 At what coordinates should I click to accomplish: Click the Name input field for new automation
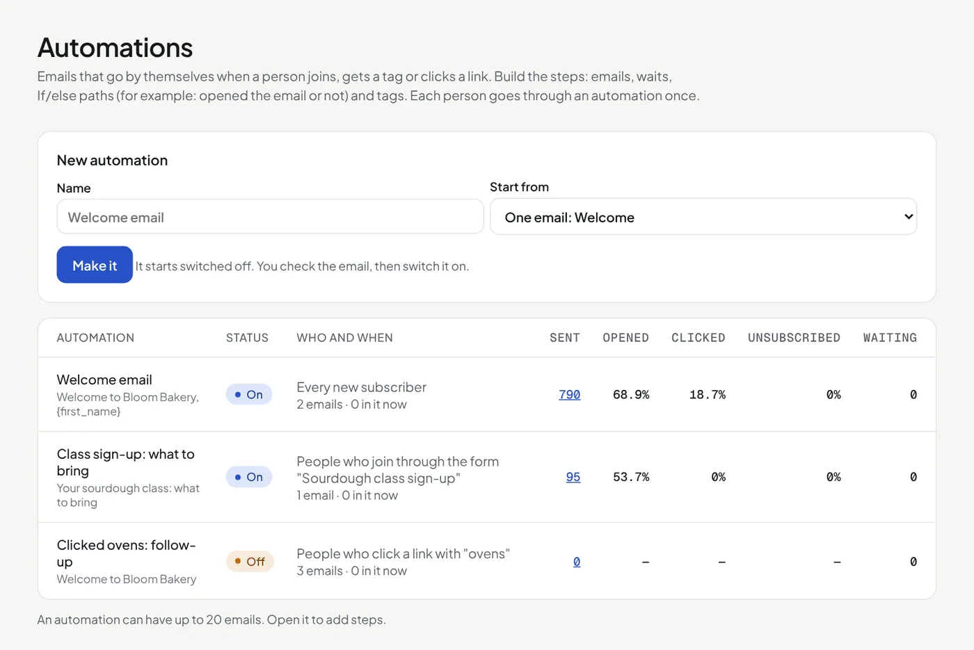pyautogui.click(x=270, y=217)
